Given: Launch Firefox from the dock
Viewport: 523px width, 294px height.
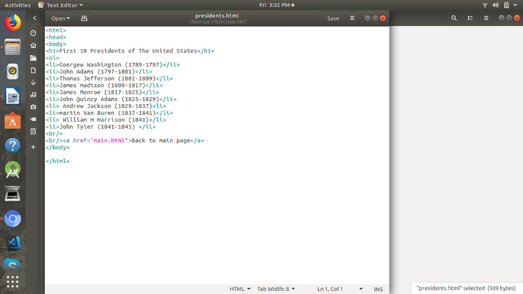Looking at the screenshot, I should coord(12,22).
